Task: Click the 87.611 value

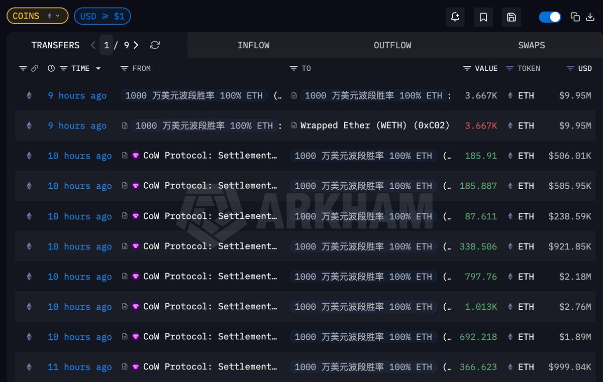Action: click(481, 216)
